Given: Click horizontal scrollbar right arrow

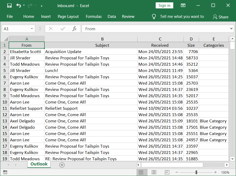Looking at the screenshot, I should [227, 165].
